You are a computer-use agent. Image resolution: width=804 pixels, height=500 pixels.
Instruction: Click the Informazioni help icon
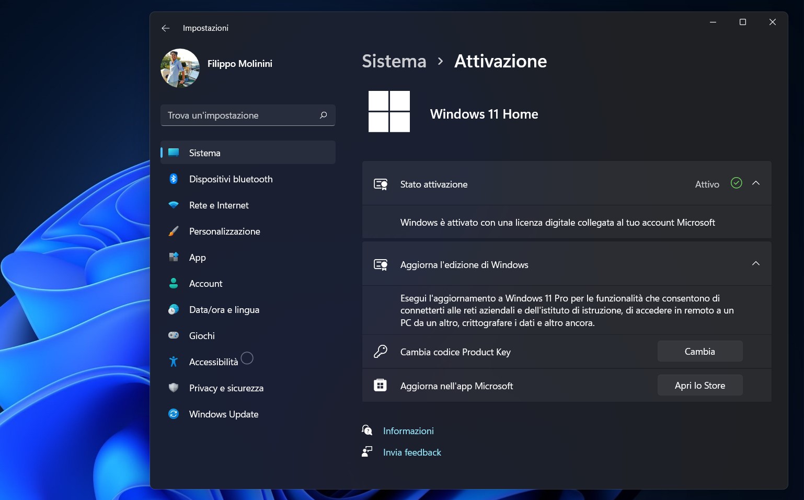[x=367, y=430]
